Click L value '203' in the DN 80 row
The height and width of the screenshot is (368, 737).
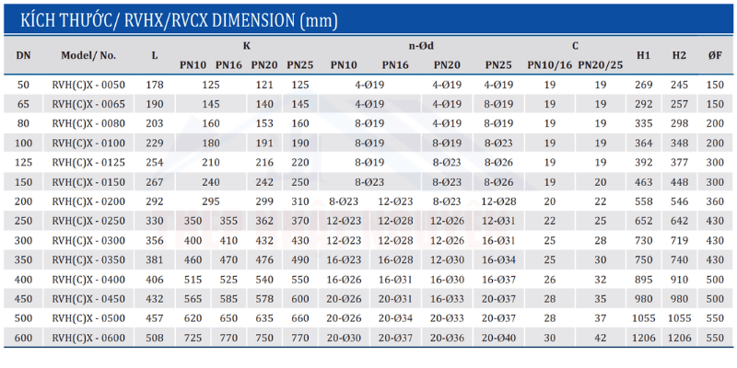pyautogui.click(x=155, y=123)
